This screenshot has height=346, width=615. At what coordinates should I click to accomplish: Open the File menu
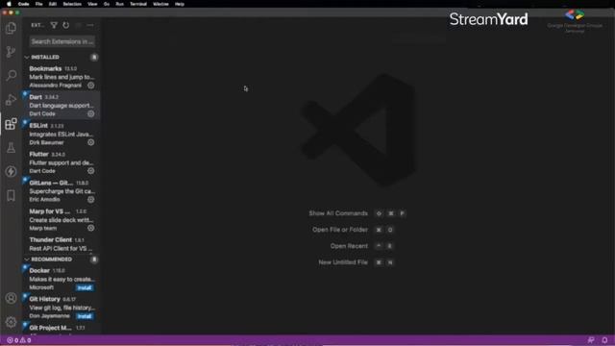(38, 4)
